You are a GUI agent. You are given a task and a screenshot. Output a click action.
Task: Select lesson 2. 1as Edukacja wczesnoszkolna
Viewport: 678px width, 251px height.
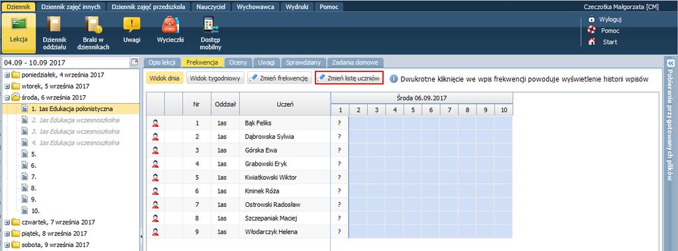[x=76, y=120]
